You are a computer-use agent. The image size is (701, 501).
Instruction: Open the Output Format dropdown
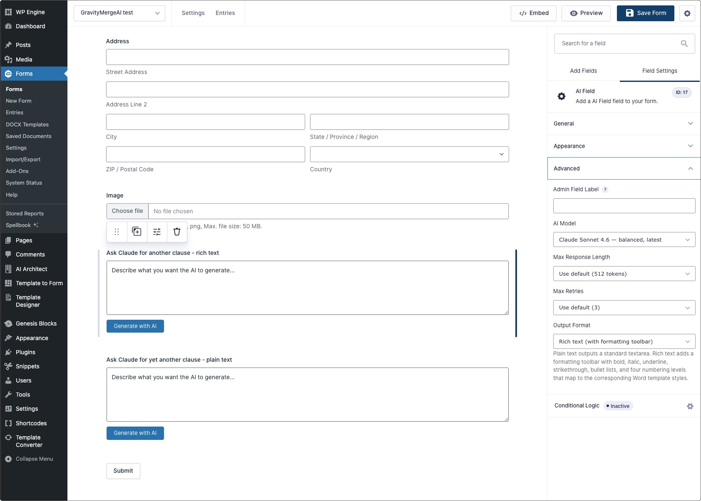click(624, 341)
